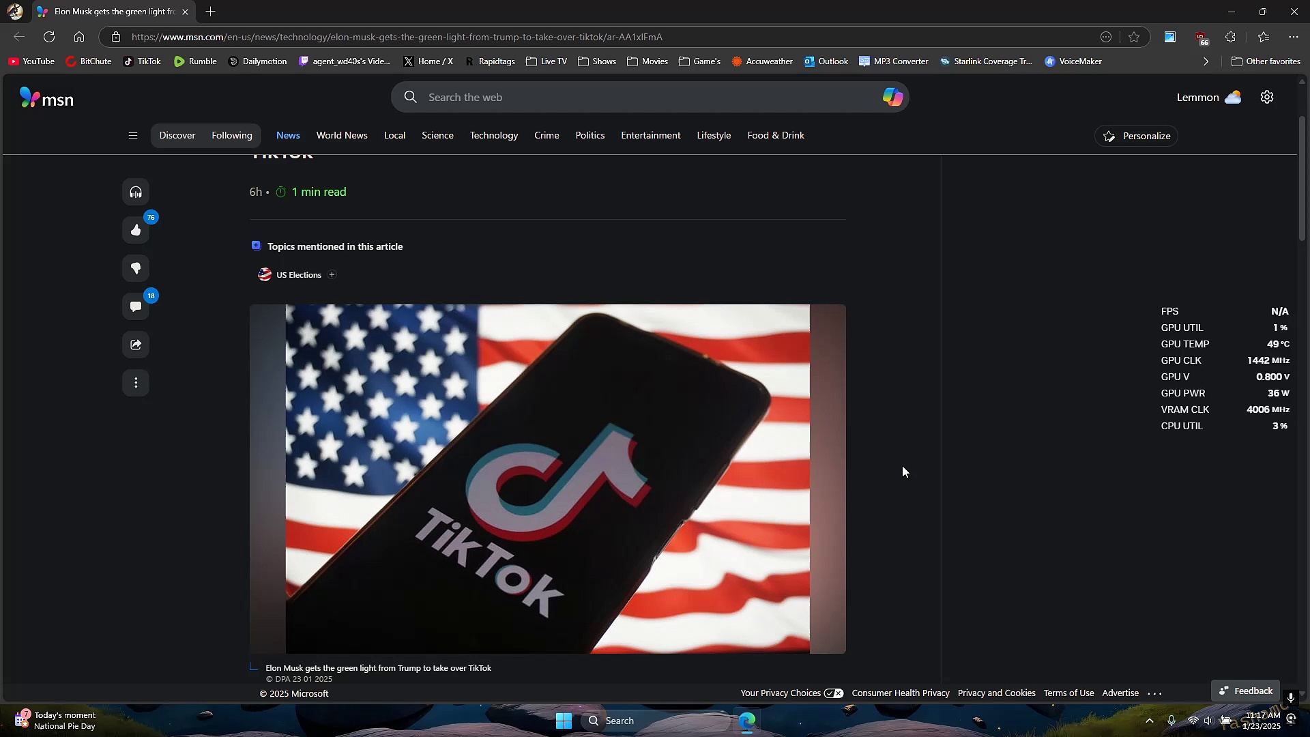Image resolution: width=1310 pixels, height=737 pixels.
Task: Refresh the browser page
Action: point(49,37)
